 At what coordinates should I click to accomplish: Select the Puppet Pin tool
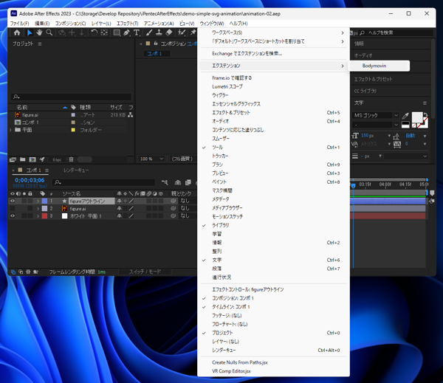tap(193, 32)
